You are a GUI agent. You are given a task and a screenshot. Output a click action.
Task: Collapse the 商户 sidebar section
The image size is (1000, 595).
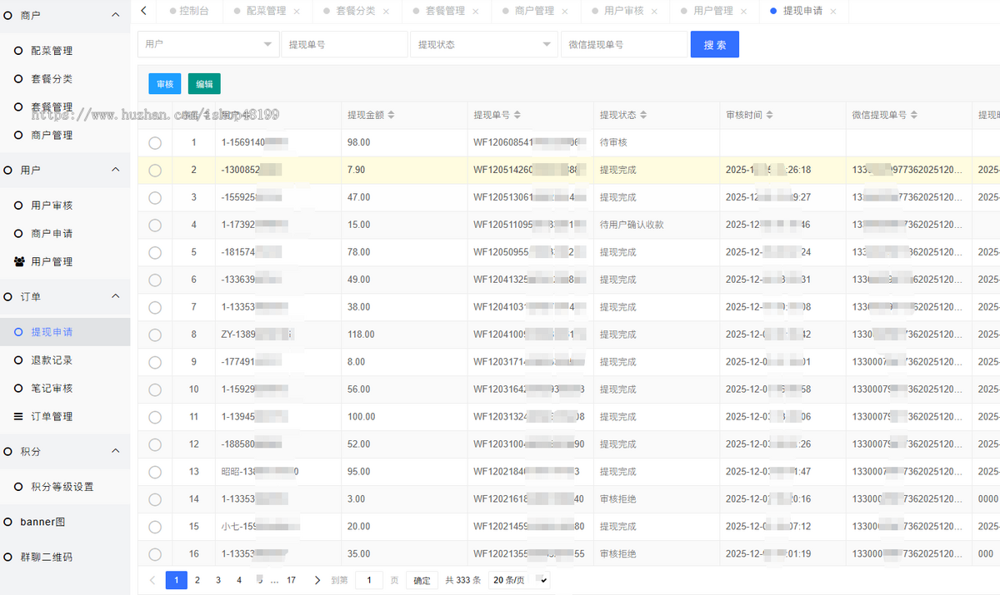point(115,15)
